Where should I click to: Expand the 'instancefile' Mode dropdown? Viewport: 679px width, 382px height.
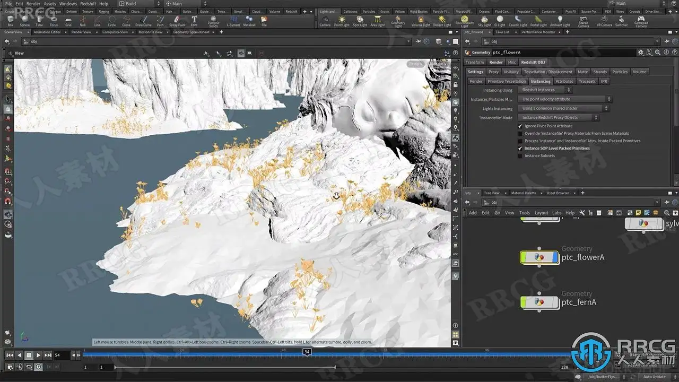click(x=559, y=118)
